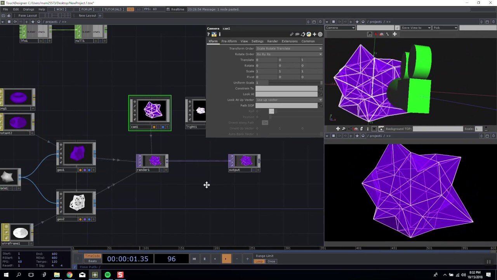
Task: Click the plus crosshair tool in 3D viewer
Action: [394, 34]
